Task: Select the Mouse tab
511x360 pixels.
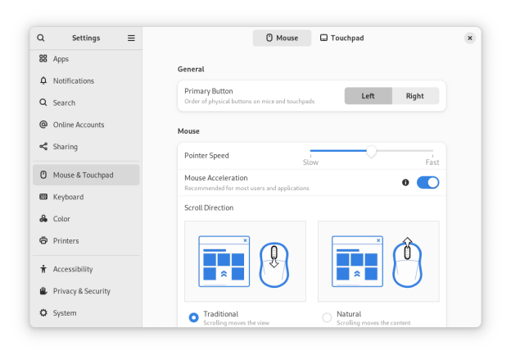Action: (x=282, y=38)
